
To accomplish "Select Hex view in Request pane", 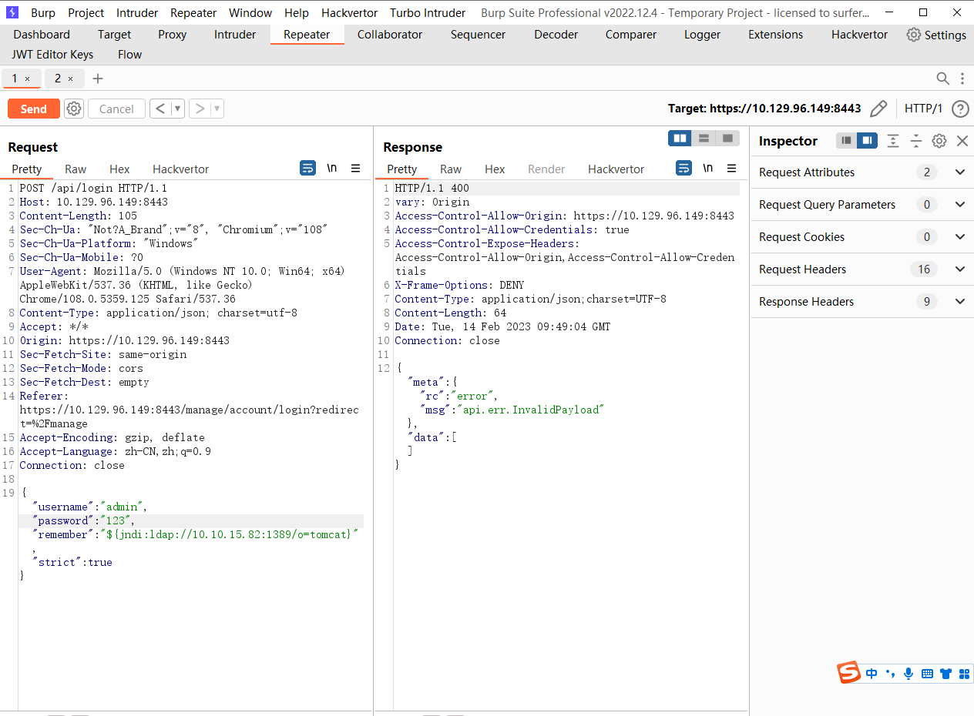I will click(119, 169).
